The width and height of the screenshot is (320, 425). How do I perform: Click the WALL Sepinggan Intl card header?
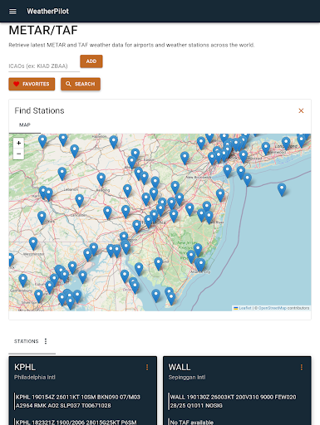click(187, 371)
